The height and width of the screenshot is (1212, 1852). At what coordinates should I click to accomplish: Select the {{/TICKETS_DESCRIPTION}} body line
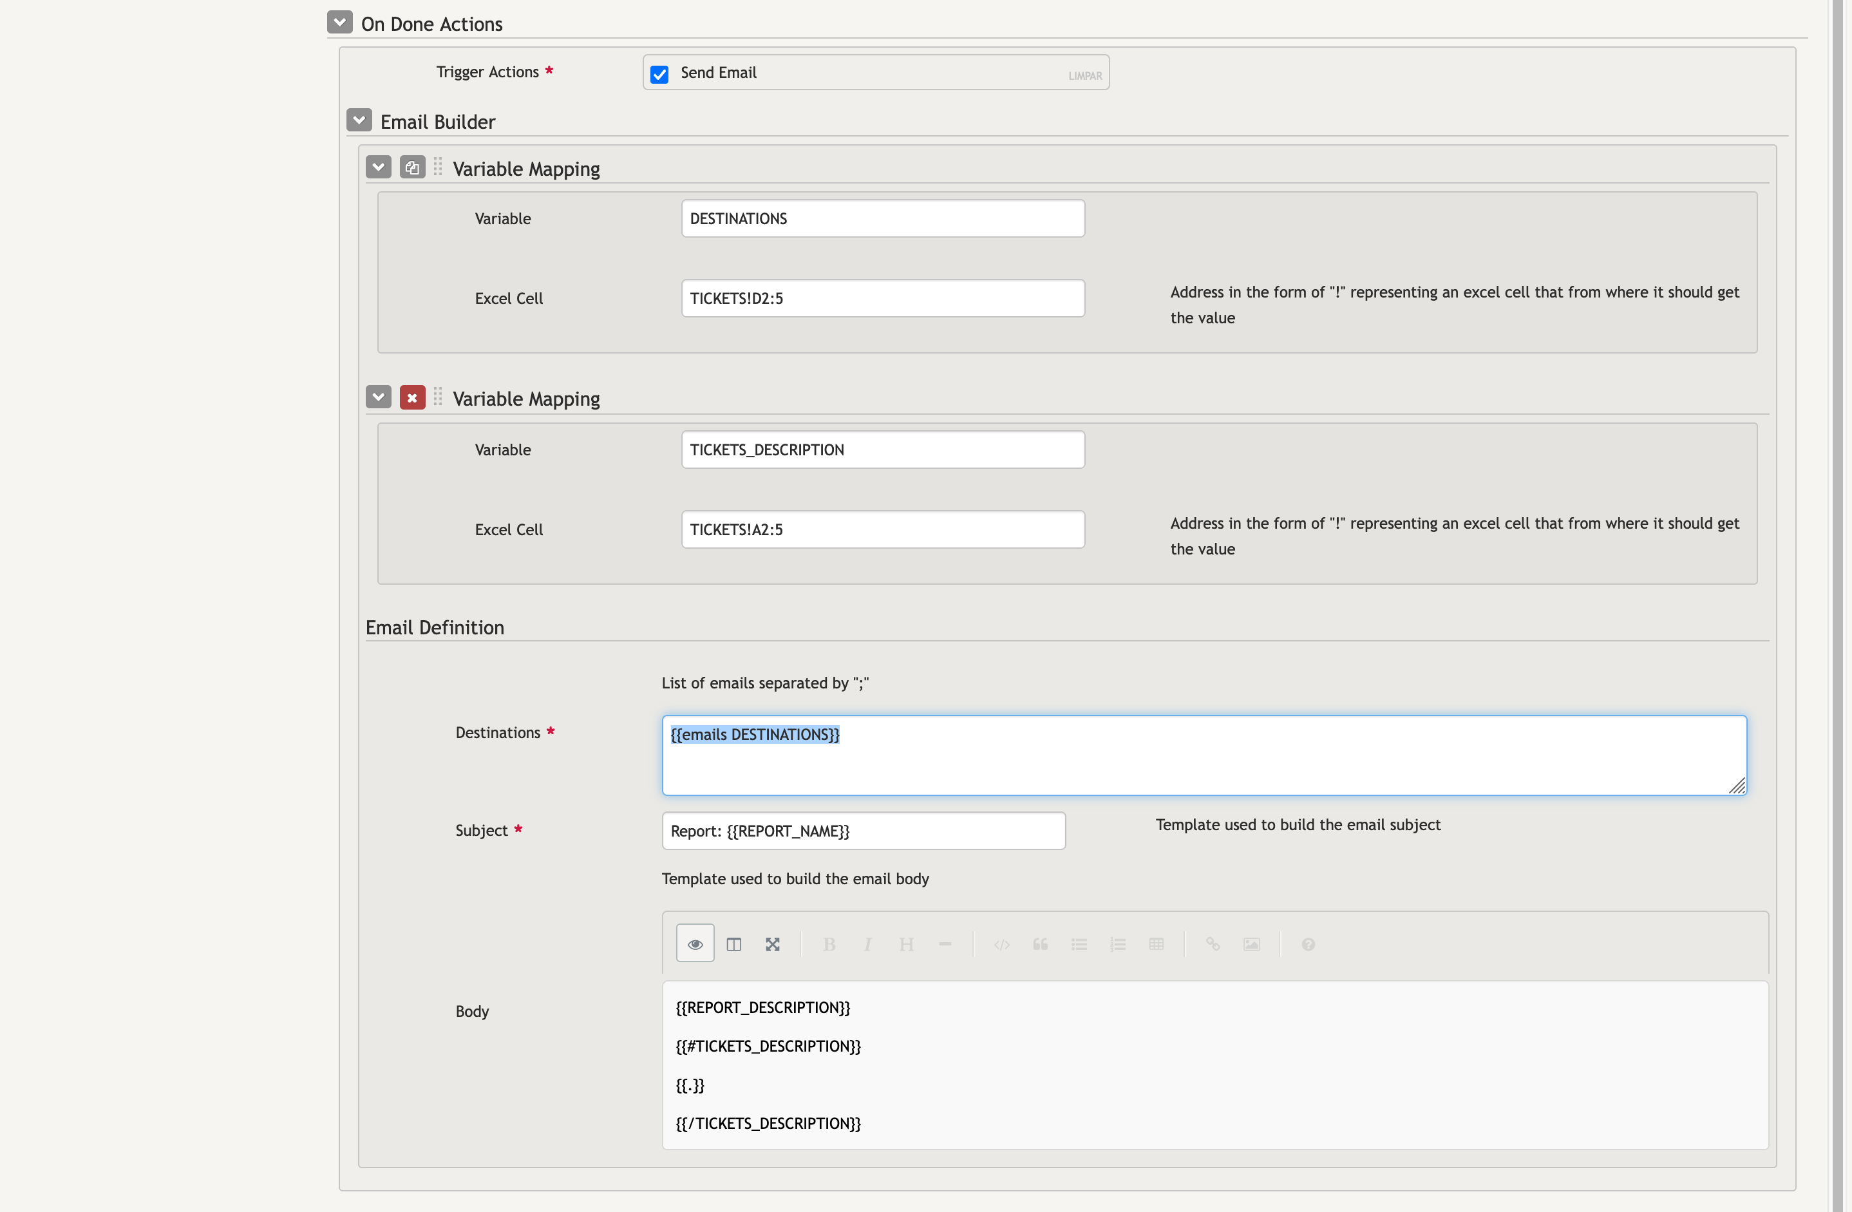click(768, 1123)
